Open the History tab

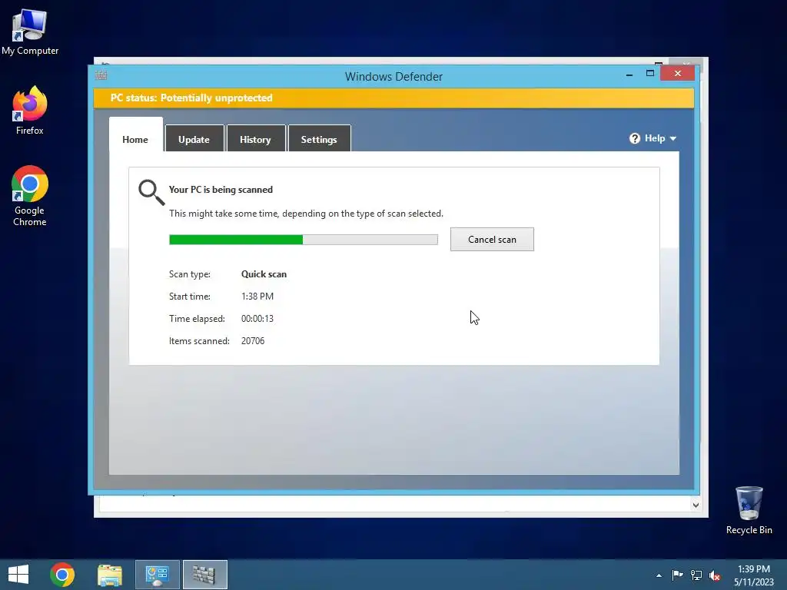click(x=255, y=138)
